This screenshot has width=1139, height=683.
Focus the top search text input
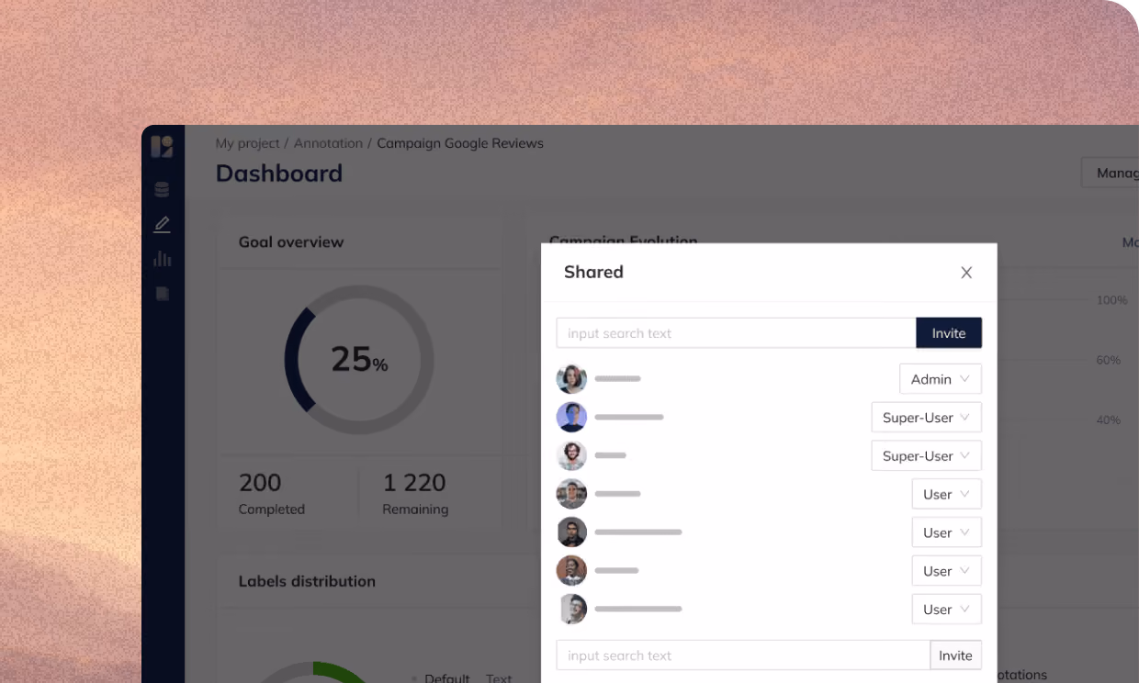coord(737,333)
